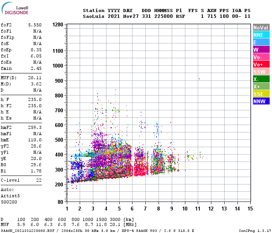Click the B0 value 29.6

pyautogui.click(x=36, y=165)
